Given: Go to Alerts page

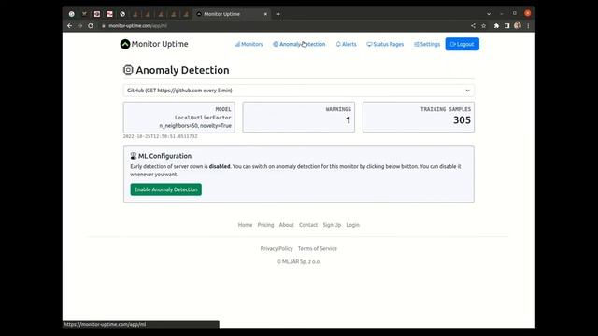Looking at the screenshot, I should pos(346,44).
